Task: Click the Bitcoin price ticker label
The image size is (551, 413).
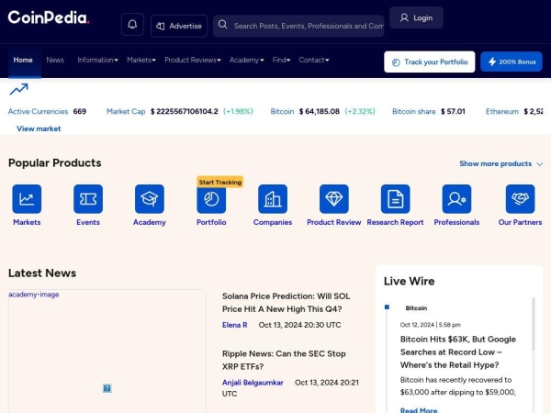Action: click(x=282, y=111)
